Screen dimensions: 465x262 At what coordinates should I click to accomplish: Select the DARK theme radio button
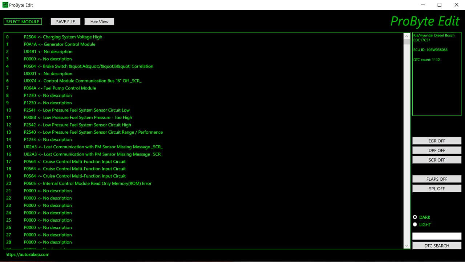[x=415, y=217]
